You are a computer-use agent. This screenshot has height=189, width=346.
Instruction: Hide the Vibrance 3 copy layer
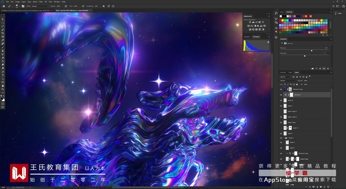pos(281,89)
